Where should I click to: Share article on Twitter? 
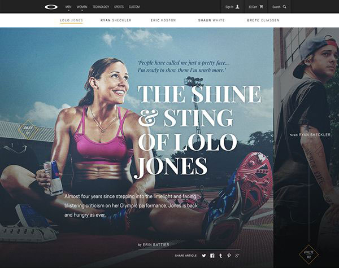(x=204, y=256)
